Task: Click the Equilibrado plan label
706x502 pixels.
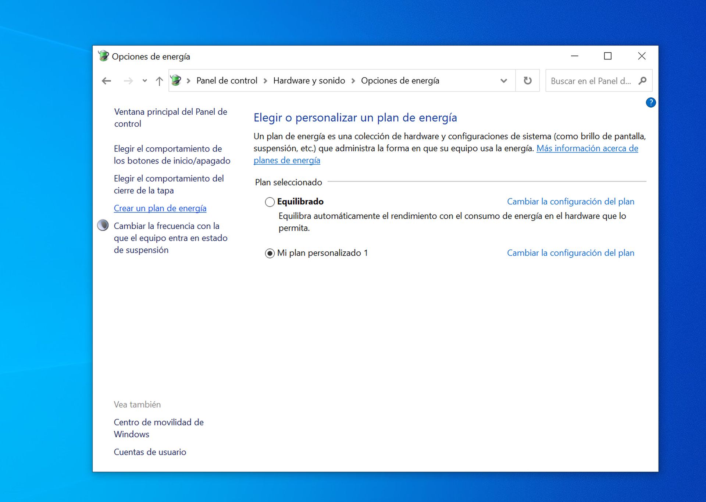Action: 300,201
